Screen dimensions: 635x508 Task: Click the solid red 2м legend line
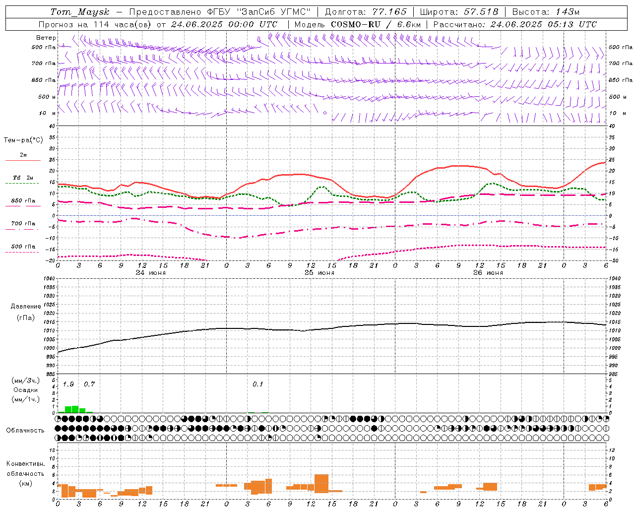tap(23, 160)
